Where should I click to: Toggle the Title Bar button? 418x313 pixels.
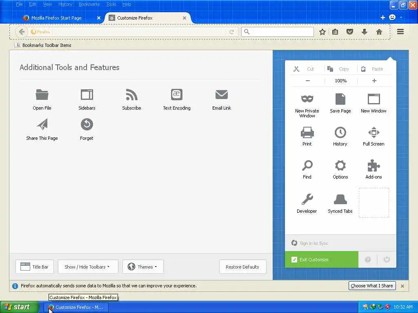click(35, 267)
